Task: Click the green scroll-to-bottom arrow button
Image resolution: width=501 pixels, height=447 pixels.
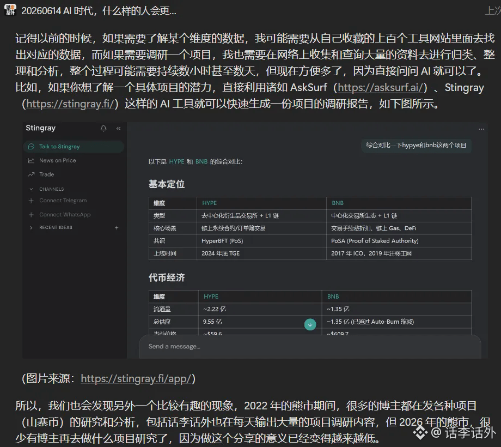Action: (x=310, y=324)
